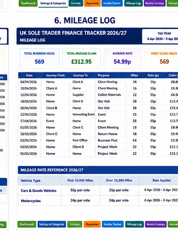Select the Cars & Goods Vehicles row label

38,191
